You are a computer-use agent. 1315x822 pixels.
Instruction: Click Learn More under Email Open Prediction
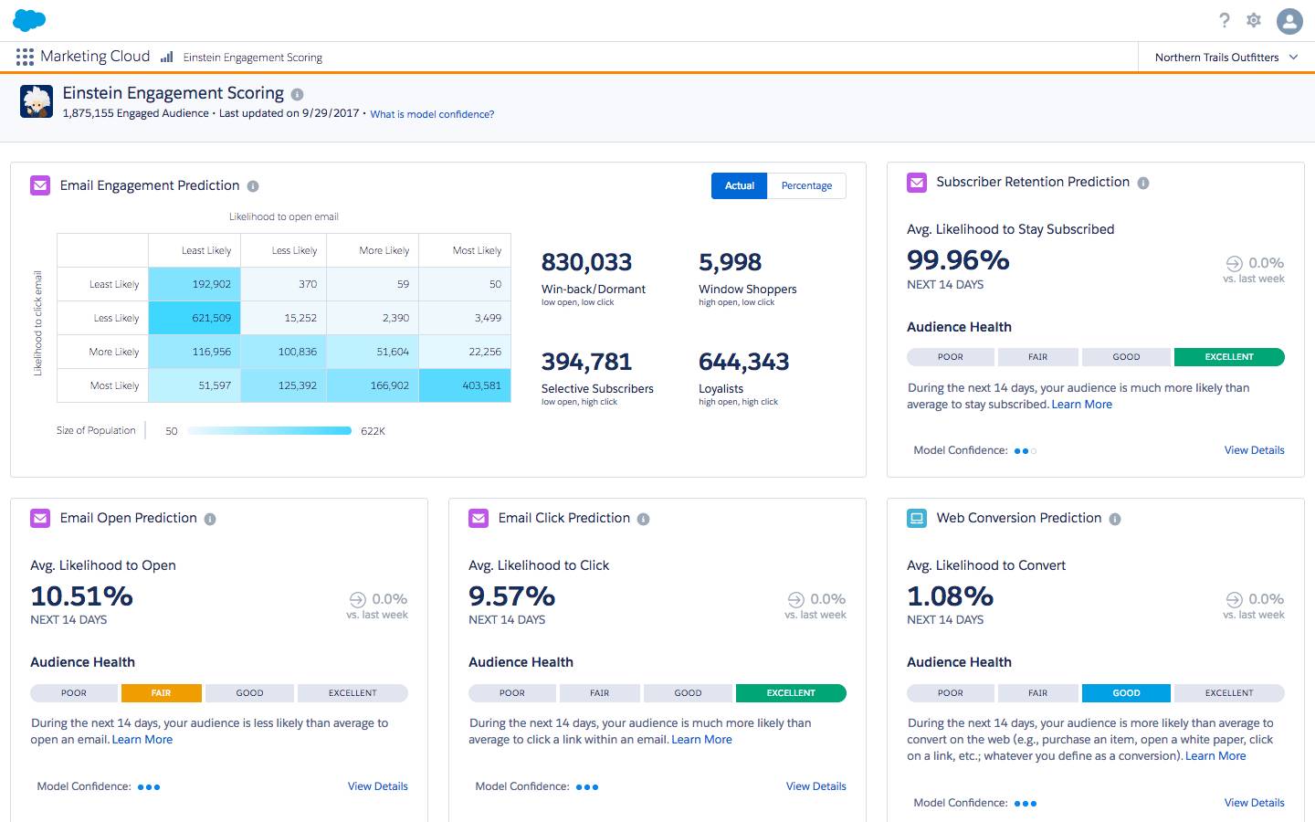(x=142, y=739)
